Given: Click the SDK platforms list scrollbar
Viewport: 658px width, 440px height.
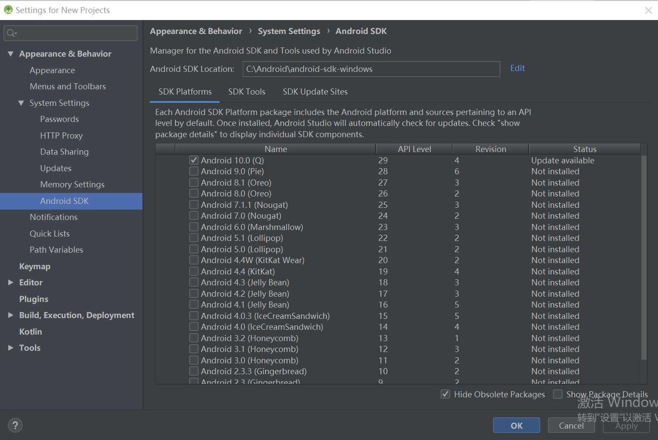Looking at the screenshot, I should tap(644, 257).
